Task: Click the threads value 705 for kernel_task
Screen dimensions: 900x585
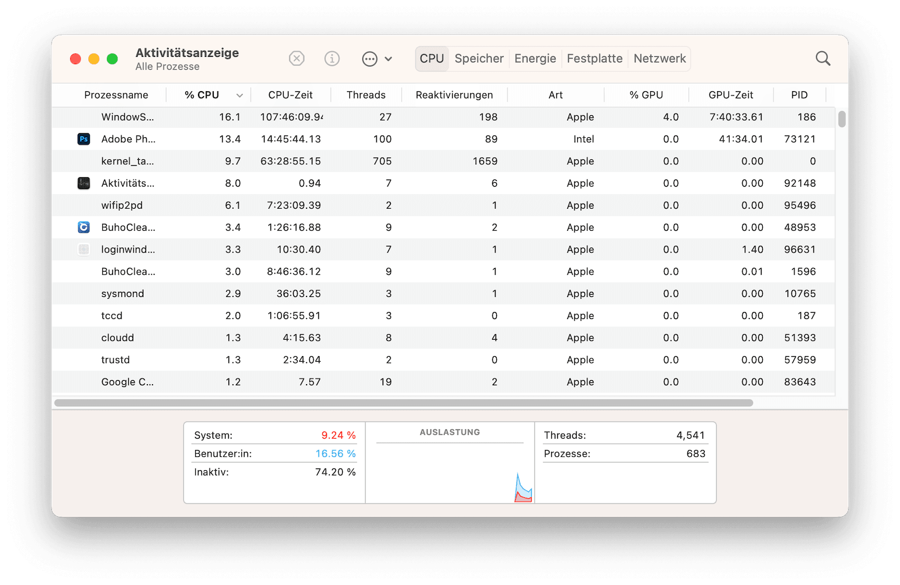Action: click(x=382, y=161)
